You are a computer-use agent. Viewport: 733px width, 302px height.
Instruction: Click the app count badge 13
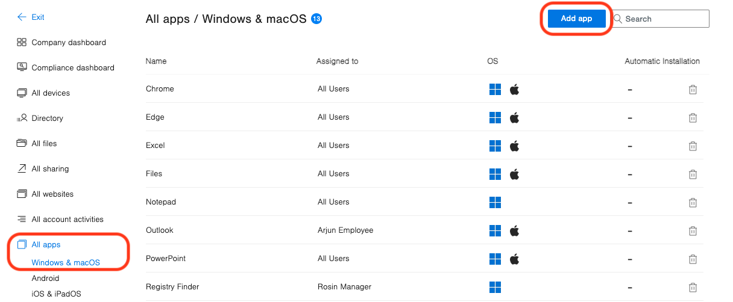pyautogui.click(x=316, y=19)
